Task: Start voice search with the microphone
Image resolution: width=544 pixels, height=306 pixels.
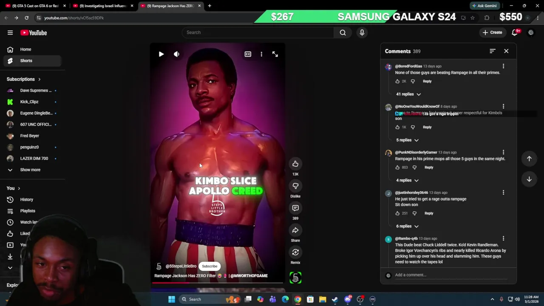Action: [362, 32]
